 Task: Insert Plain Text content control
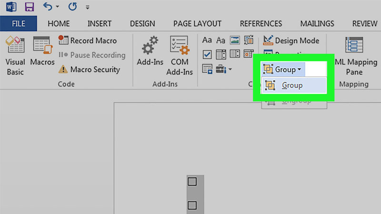coord(221,40)
